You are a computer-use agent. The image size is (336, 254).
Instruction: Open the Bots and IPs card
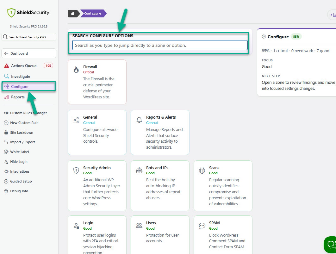click(x=160, y=186)
